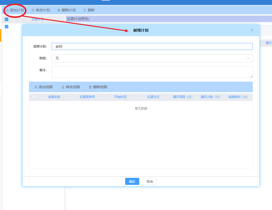
Task: Click the 确定 button
Action: [x=132, y=181]
